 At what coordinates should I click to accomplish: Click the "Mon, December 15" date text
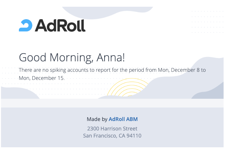(41, 78)
